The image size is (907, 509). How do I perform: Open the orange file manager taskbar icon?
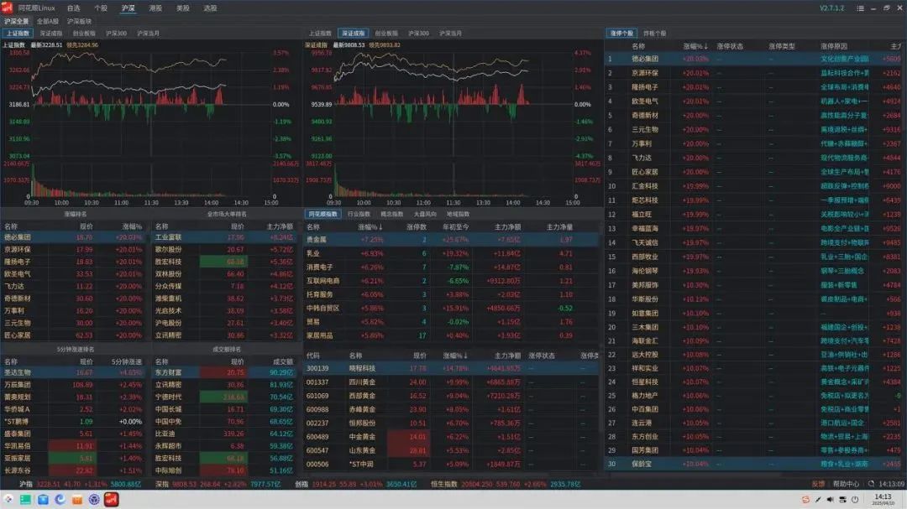(x=77, y=500)
